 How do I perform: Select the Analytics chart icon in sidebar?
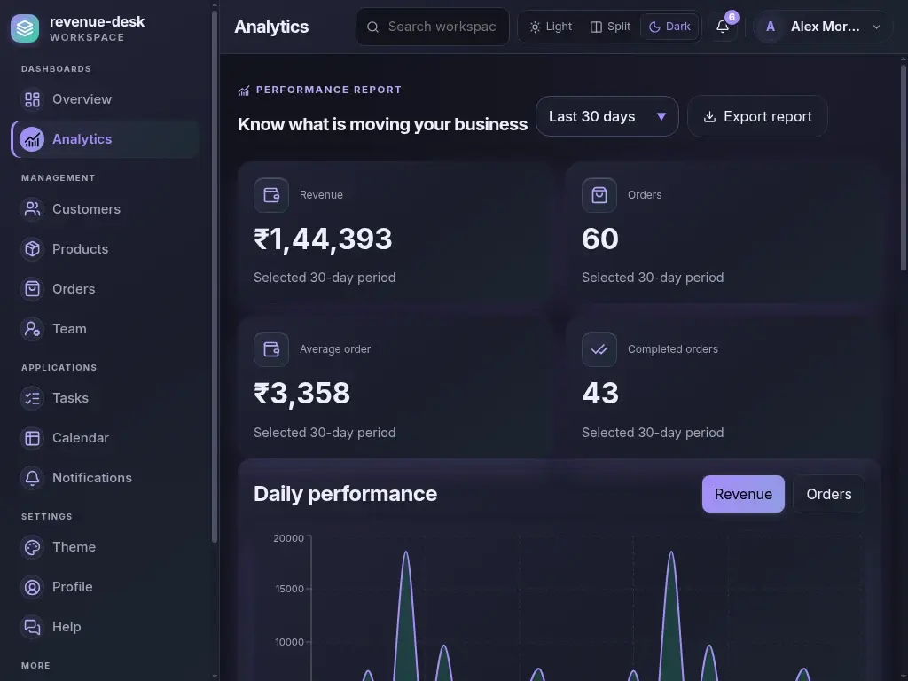[33, 139]
